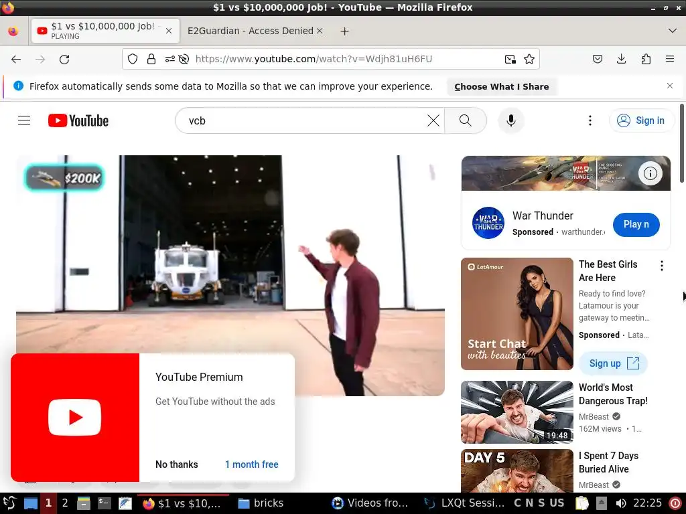Dismiss the Firefox data sharing notification

(670, 86)
